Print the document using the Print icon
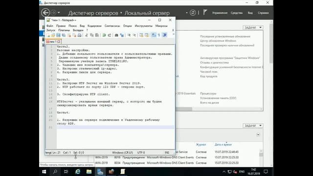313x176 pixels. (x=79, y=35)
